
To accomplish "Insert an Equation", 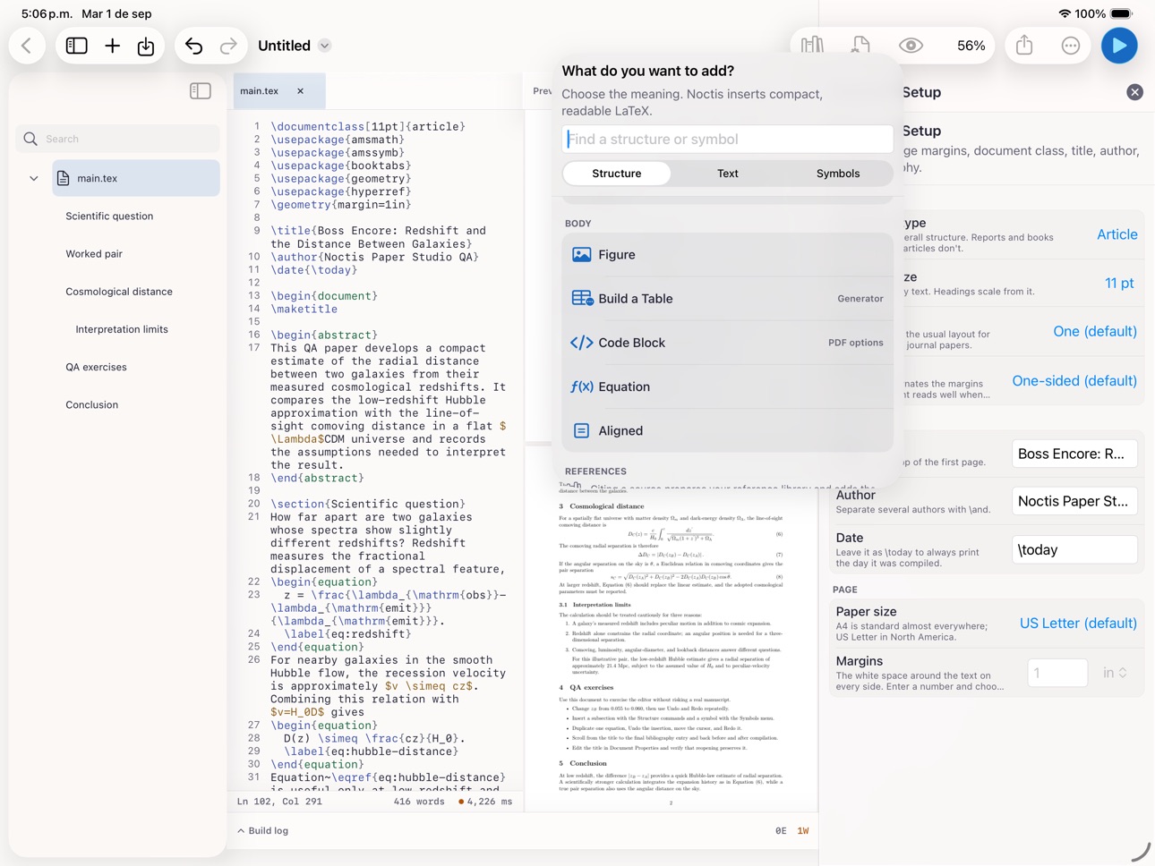I will point(727,386).
